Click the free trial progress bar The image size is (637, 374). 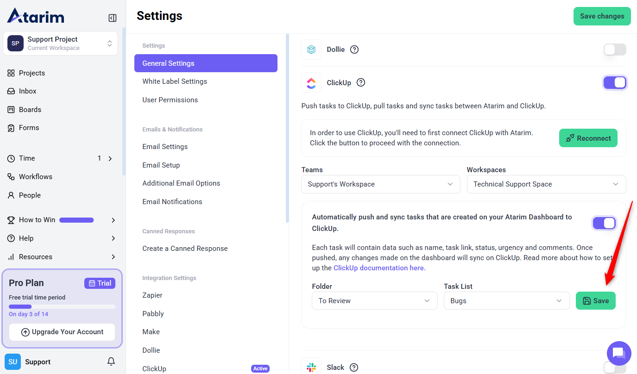click(62, 306)
